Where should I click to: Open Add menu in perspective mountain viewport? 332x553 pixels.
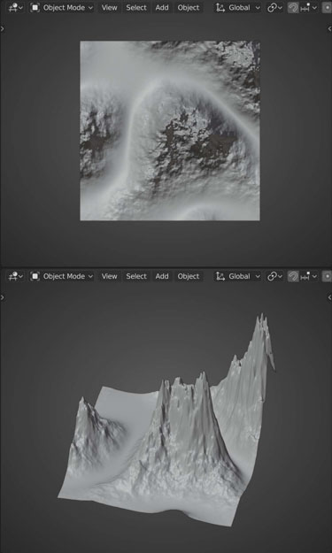click(162, 276)
